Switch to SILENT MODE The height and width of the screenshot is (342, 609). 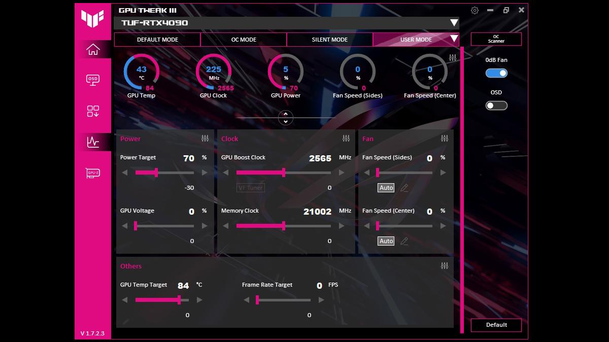click(330, 39)
